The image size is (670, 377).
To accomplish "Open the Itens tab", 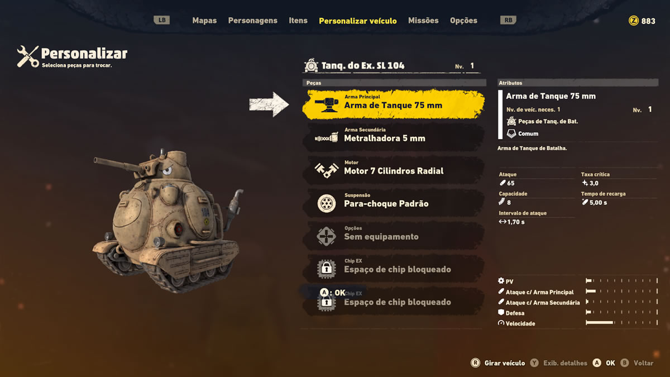I will (298, 21).
